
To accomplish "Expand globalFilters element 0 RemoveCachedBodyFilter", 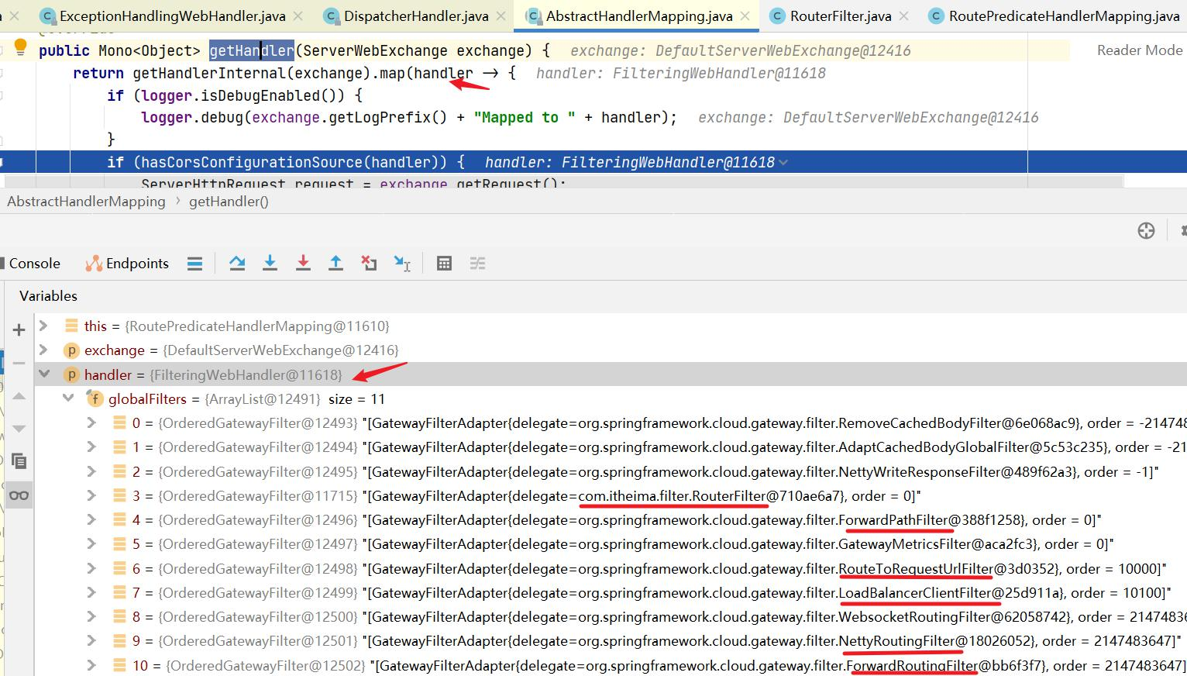I will coord(91,422).
